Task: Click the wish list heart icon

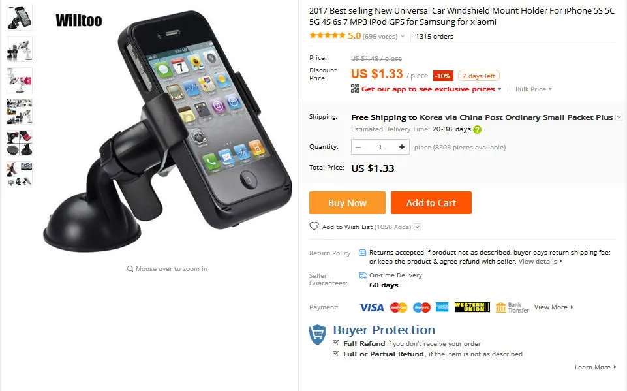Action: (314, 226)
